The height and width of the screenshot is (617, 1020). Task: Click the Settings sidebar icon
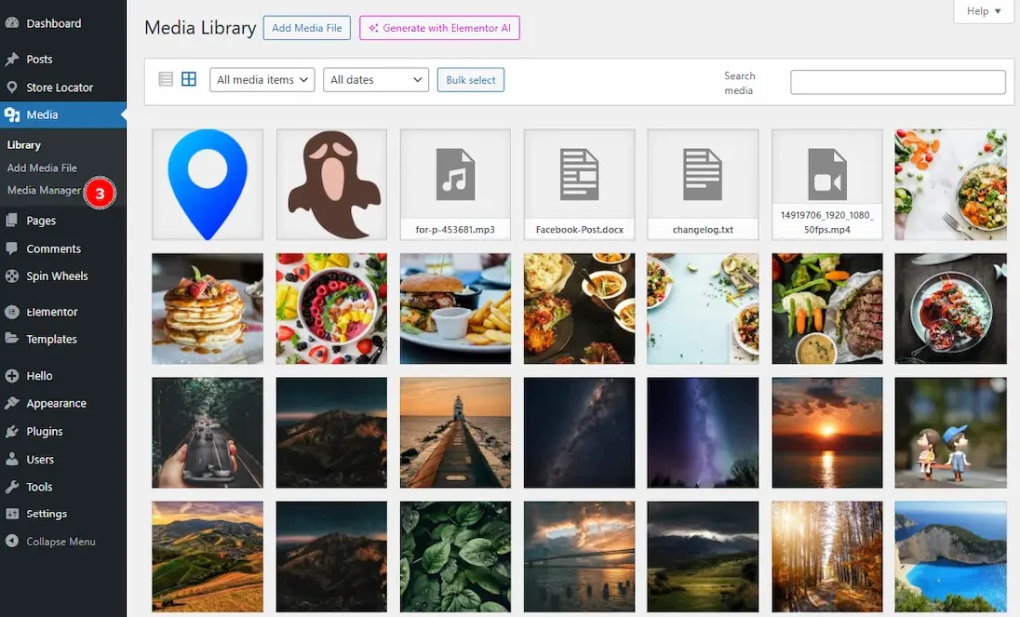click(12, 514)
